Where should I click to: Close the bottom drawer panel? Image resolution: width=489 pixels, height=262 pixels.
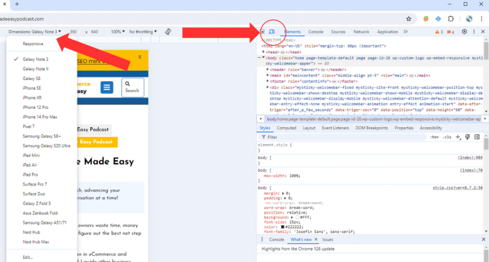483,239
